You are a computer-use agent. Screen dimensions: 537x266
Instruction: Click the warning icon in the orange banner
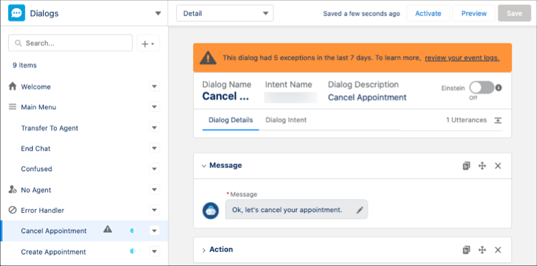208,58
